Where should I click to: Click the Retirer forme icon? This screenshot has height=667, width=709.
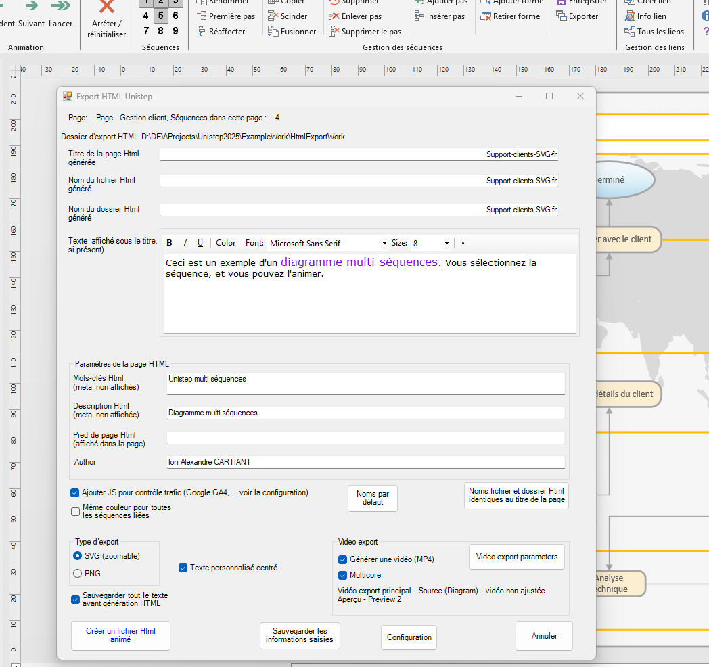pos(485,16)
